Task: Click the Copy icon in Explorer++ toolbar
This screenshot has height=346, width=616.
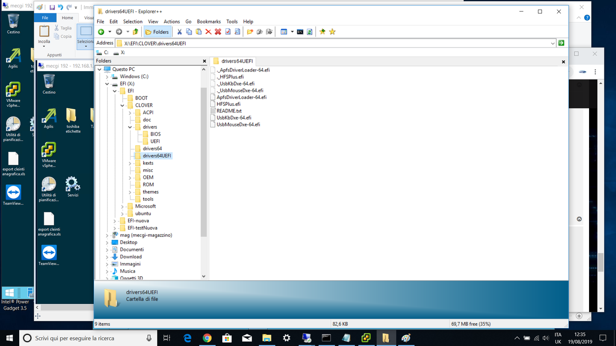Action: click(189, 32)
